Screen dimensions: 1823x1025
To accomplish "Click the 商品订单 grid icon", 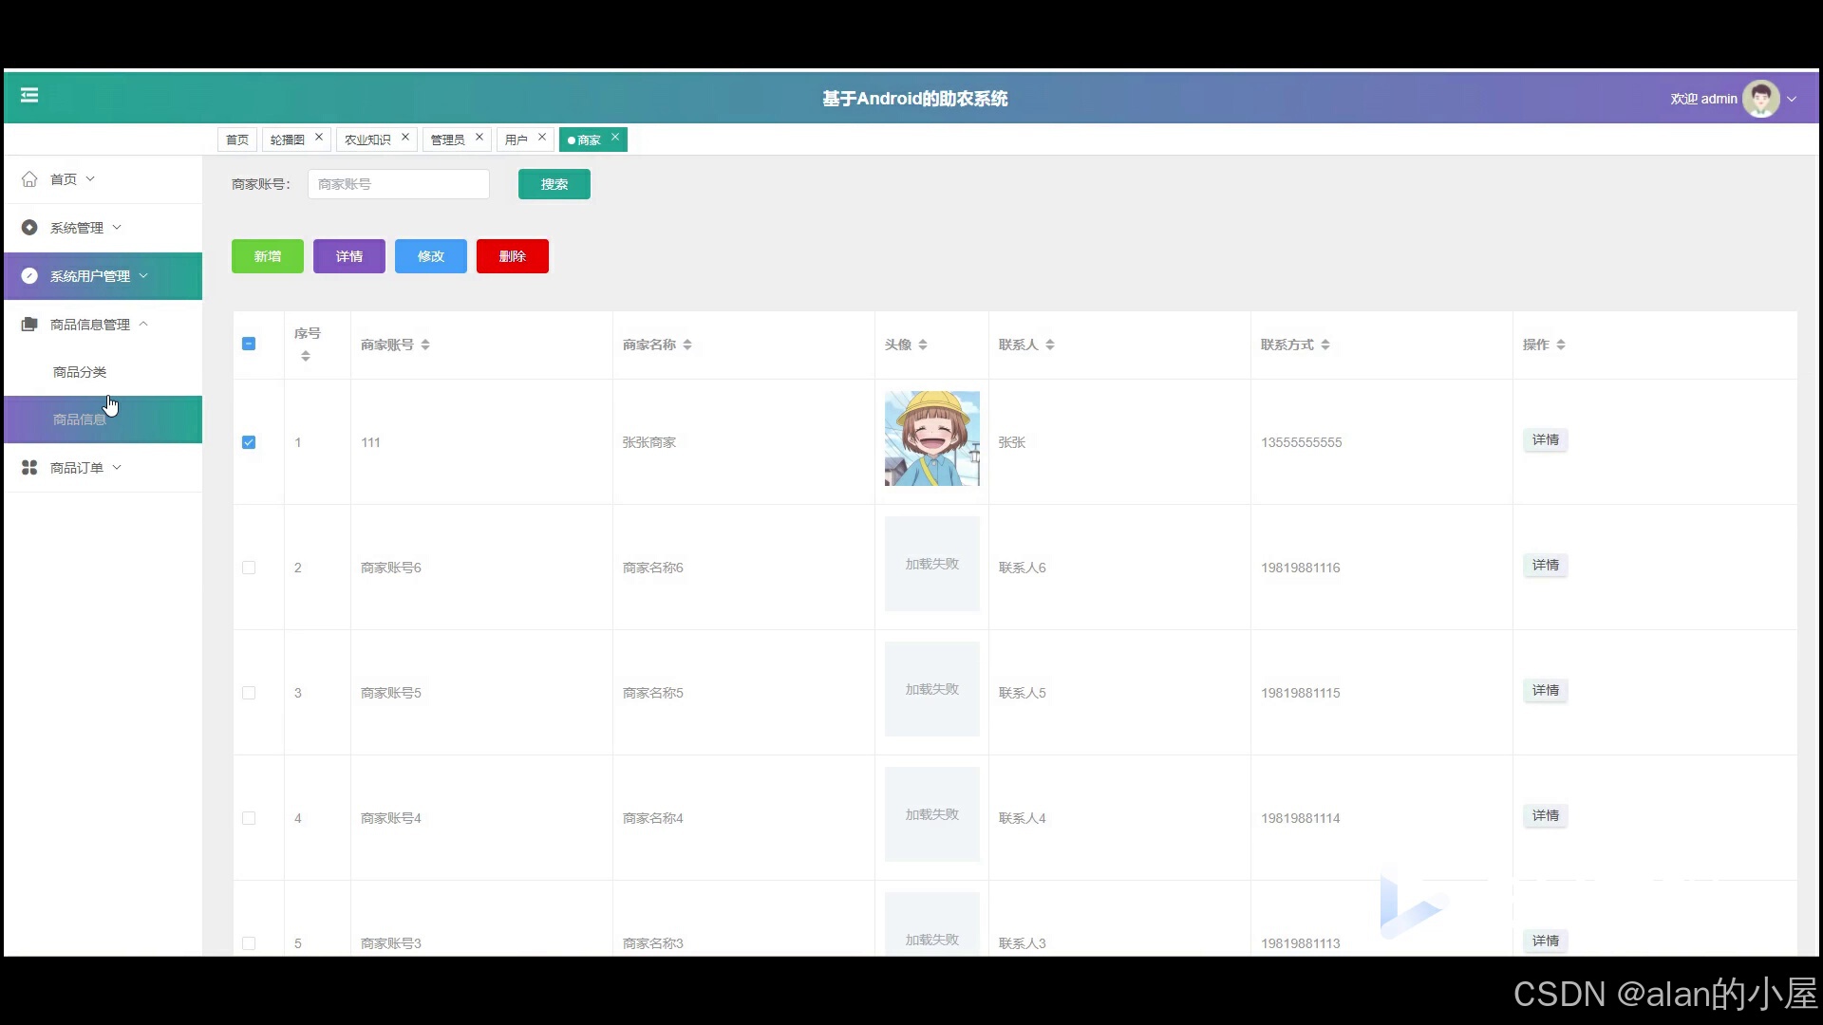I will (x=29, y=468).
